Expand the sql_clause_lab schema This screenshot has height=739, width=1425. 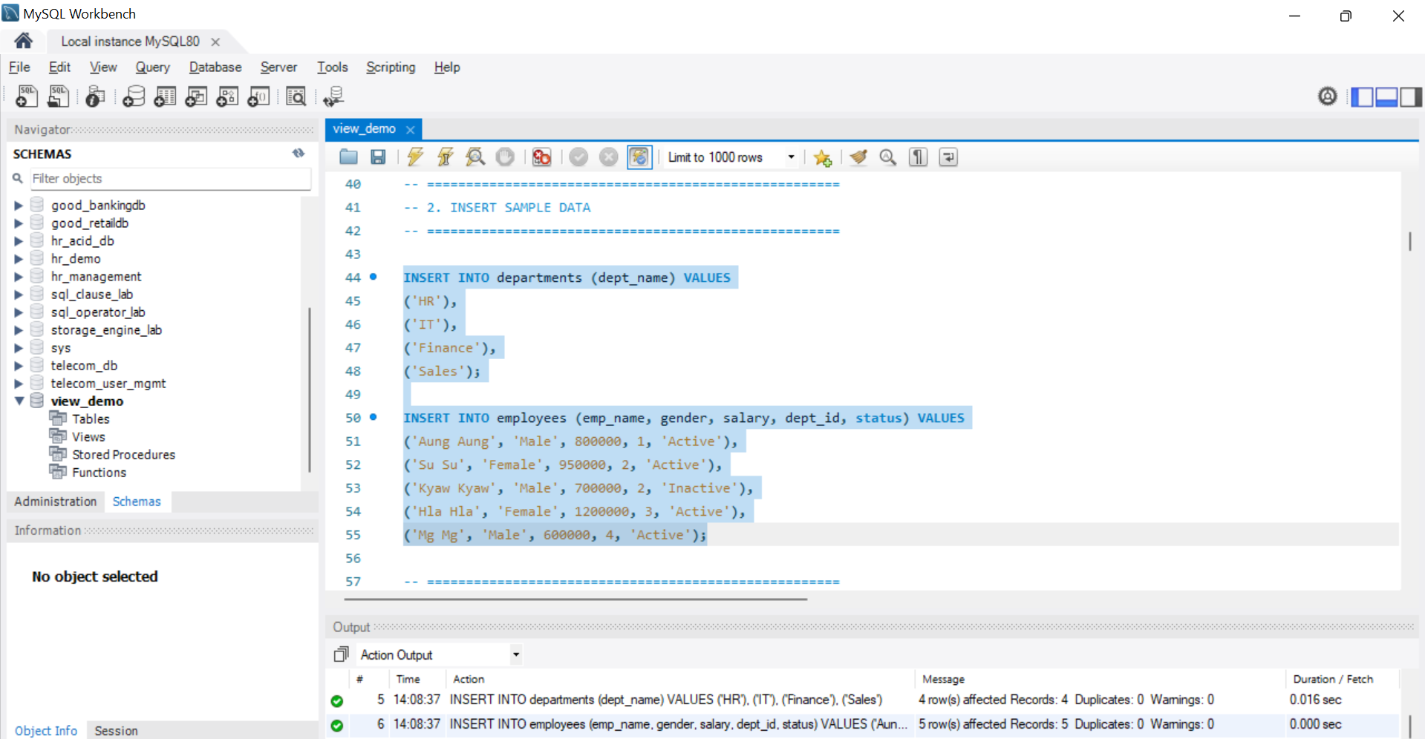point(19,294)
